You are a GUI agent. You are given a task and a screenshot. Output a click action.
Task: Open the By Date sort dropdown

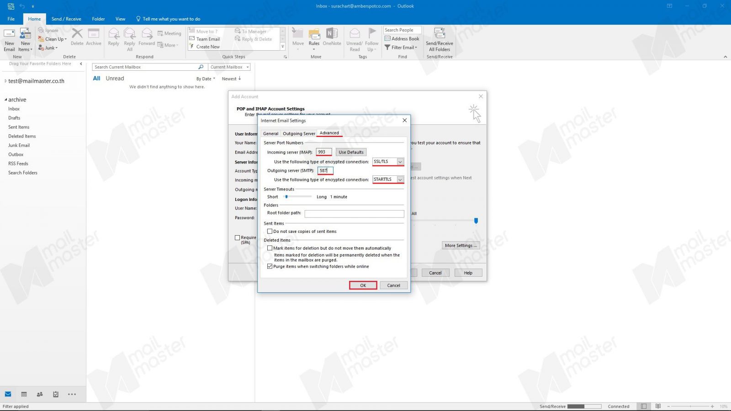coord(206,79)
